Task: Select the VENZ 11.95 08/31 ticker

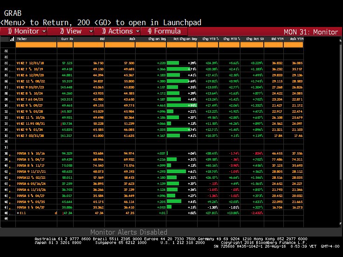Action: (31, 124)
